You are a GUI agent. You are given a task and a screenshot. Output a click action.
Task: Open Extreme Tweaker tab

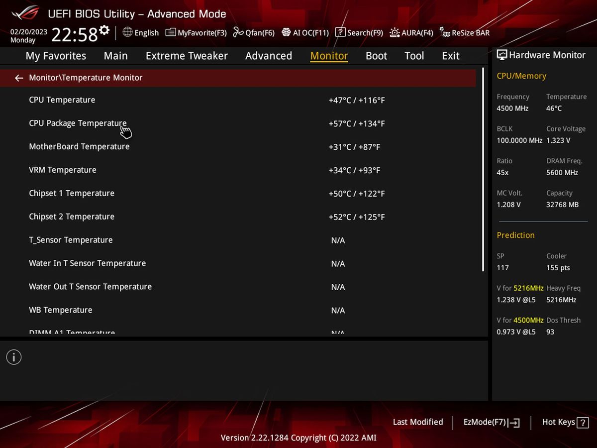187,56
